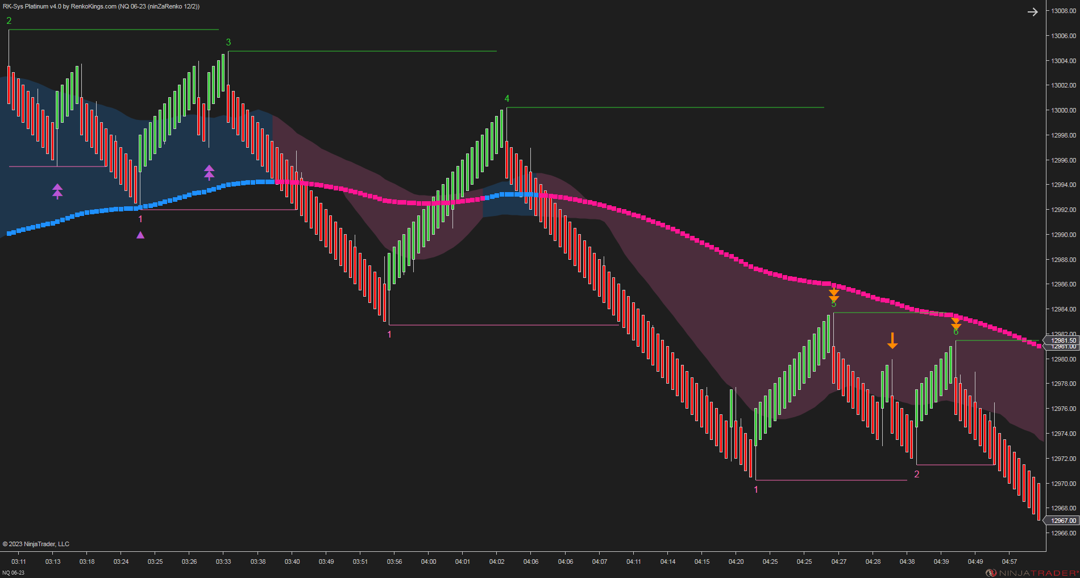Click the 2023 NinjaTrader, LLC copyright text
The width and height of the screenshot is (1080, 578).
point(37,543)
